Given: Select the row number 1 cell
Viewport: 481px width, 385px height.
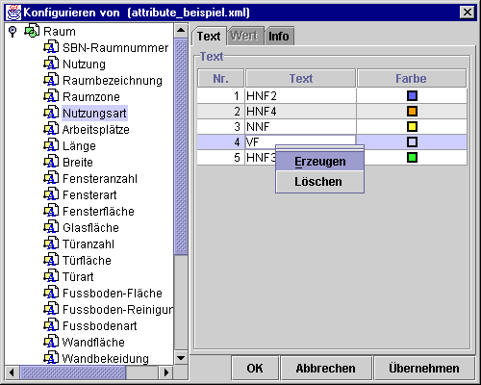Looking at the screenshot, I should (220, 95).
